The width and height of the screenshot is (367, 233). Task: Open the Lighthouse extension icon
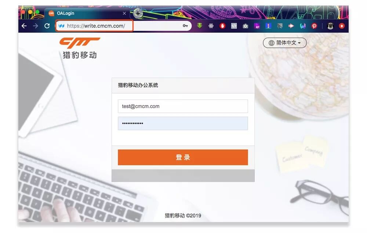coord(268,26)
